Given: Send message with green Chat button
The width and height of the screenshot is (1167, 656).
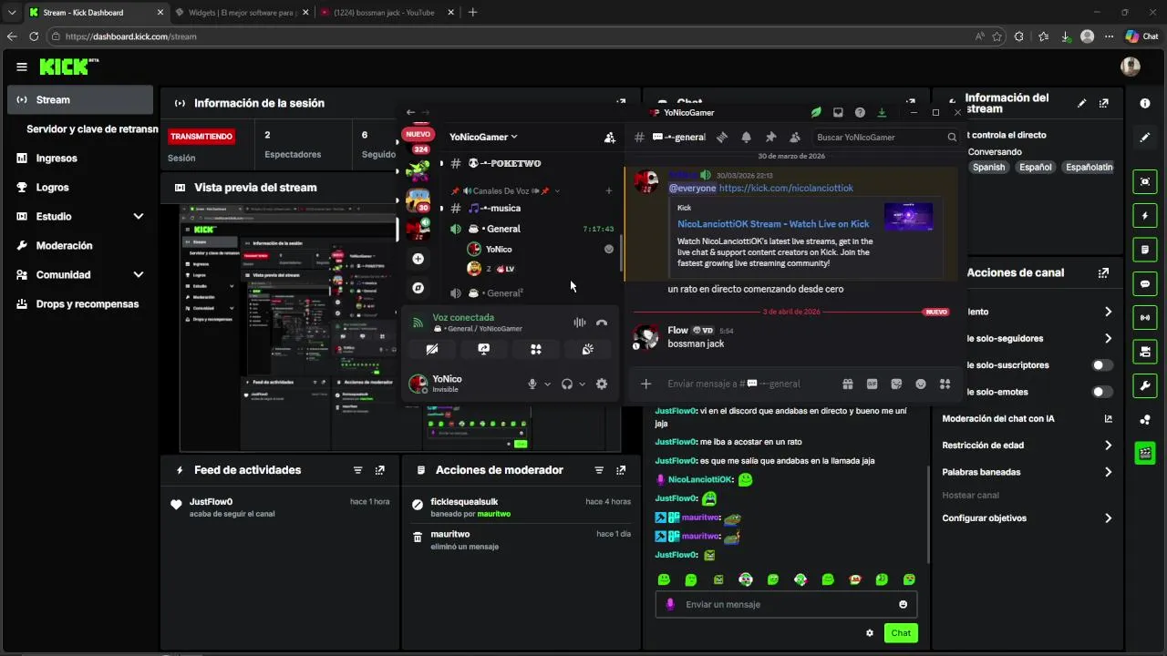Looking at the screenshot, I should point(901,633).
